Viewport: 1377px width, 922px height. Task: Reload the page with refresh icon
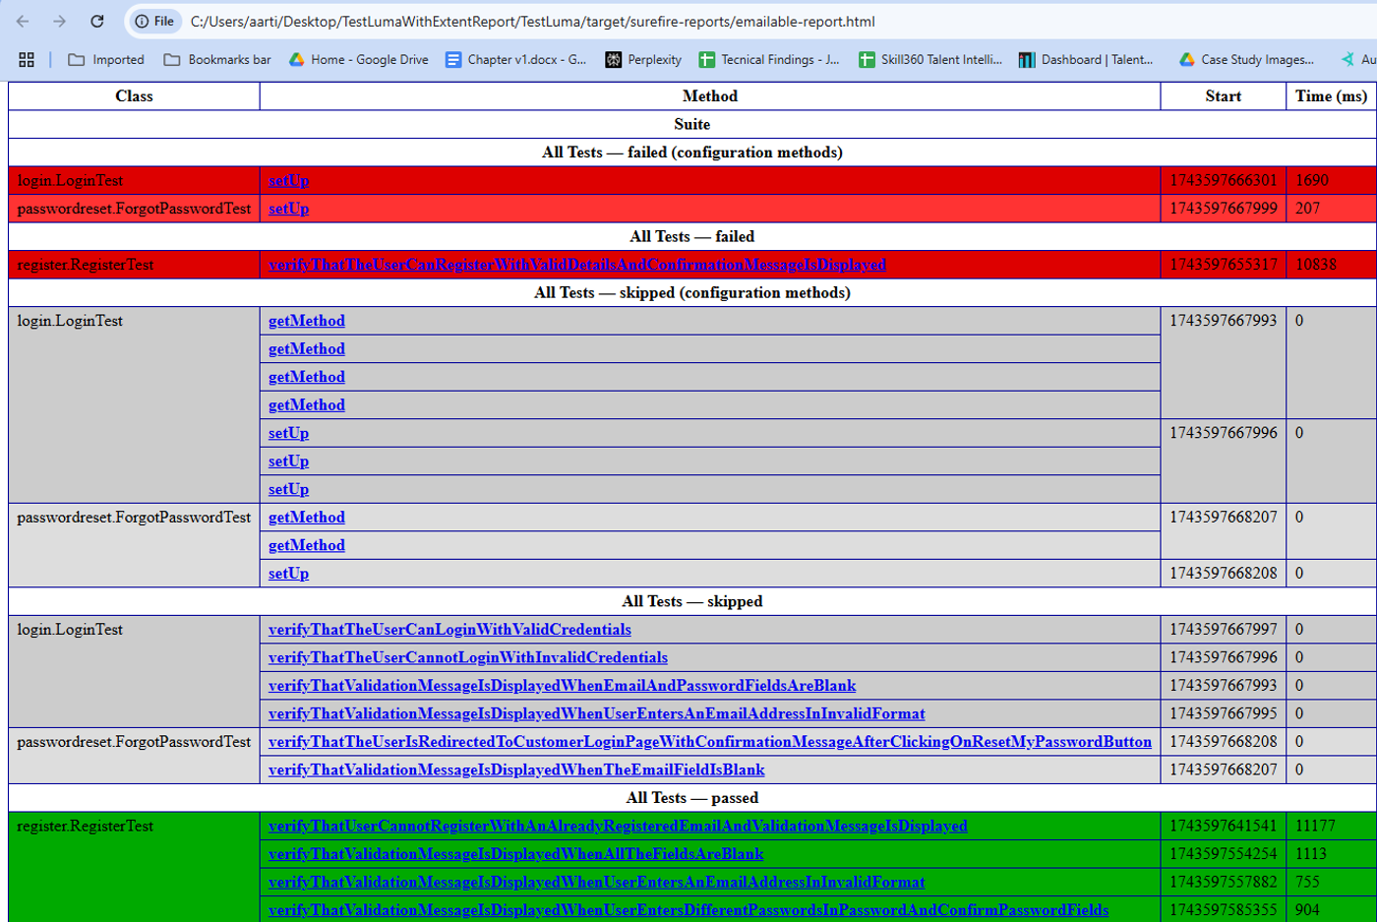[x=96, y=21]
